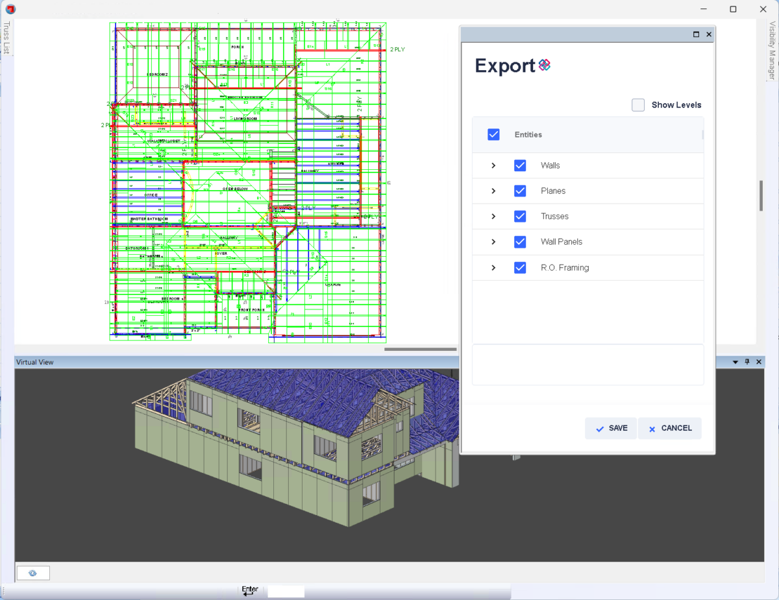Viewport: 779px width, 600px height.
Task: Uncheck the Wall Panels entity
Action: (520, 241)
